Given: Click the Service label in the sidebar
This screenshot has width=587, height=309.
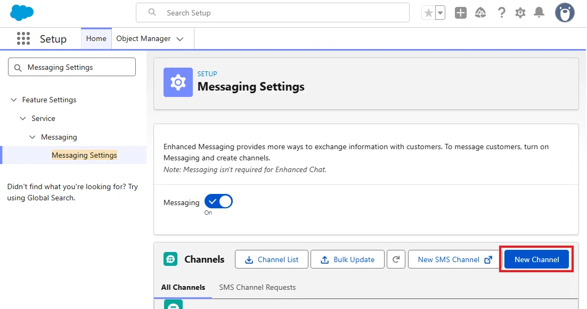Looking at the screenshot, I should pyautogui.click(x=43, y=118).
